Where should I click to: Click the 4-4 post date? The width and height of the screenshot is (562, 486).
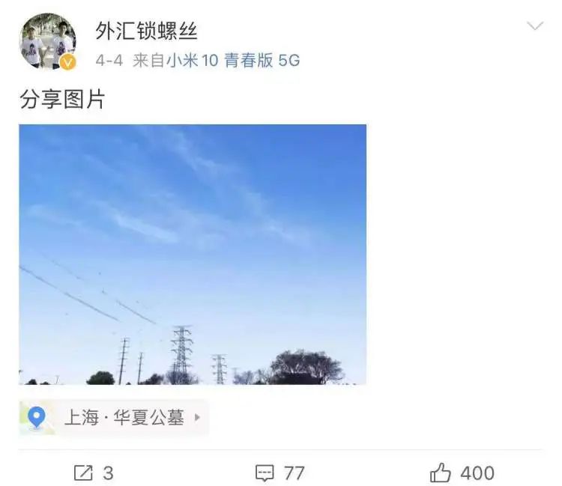click(109, 61)
